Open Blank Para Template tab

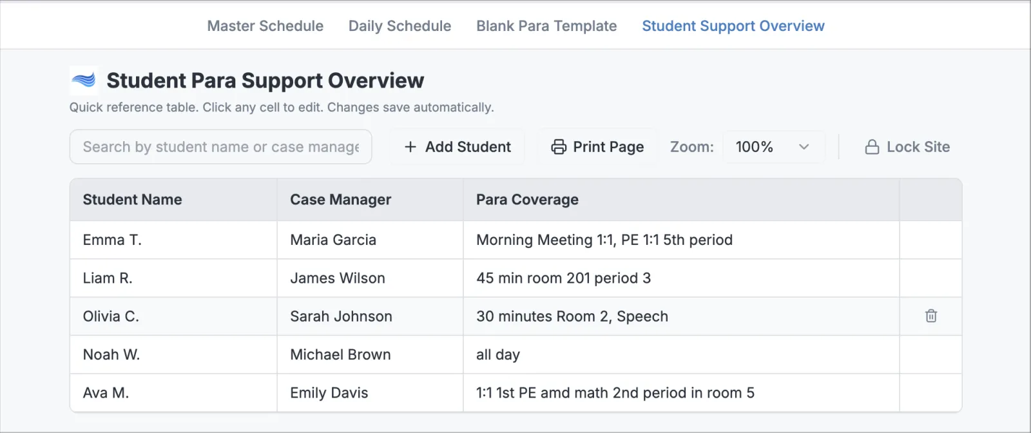click(x=546, y=26)
